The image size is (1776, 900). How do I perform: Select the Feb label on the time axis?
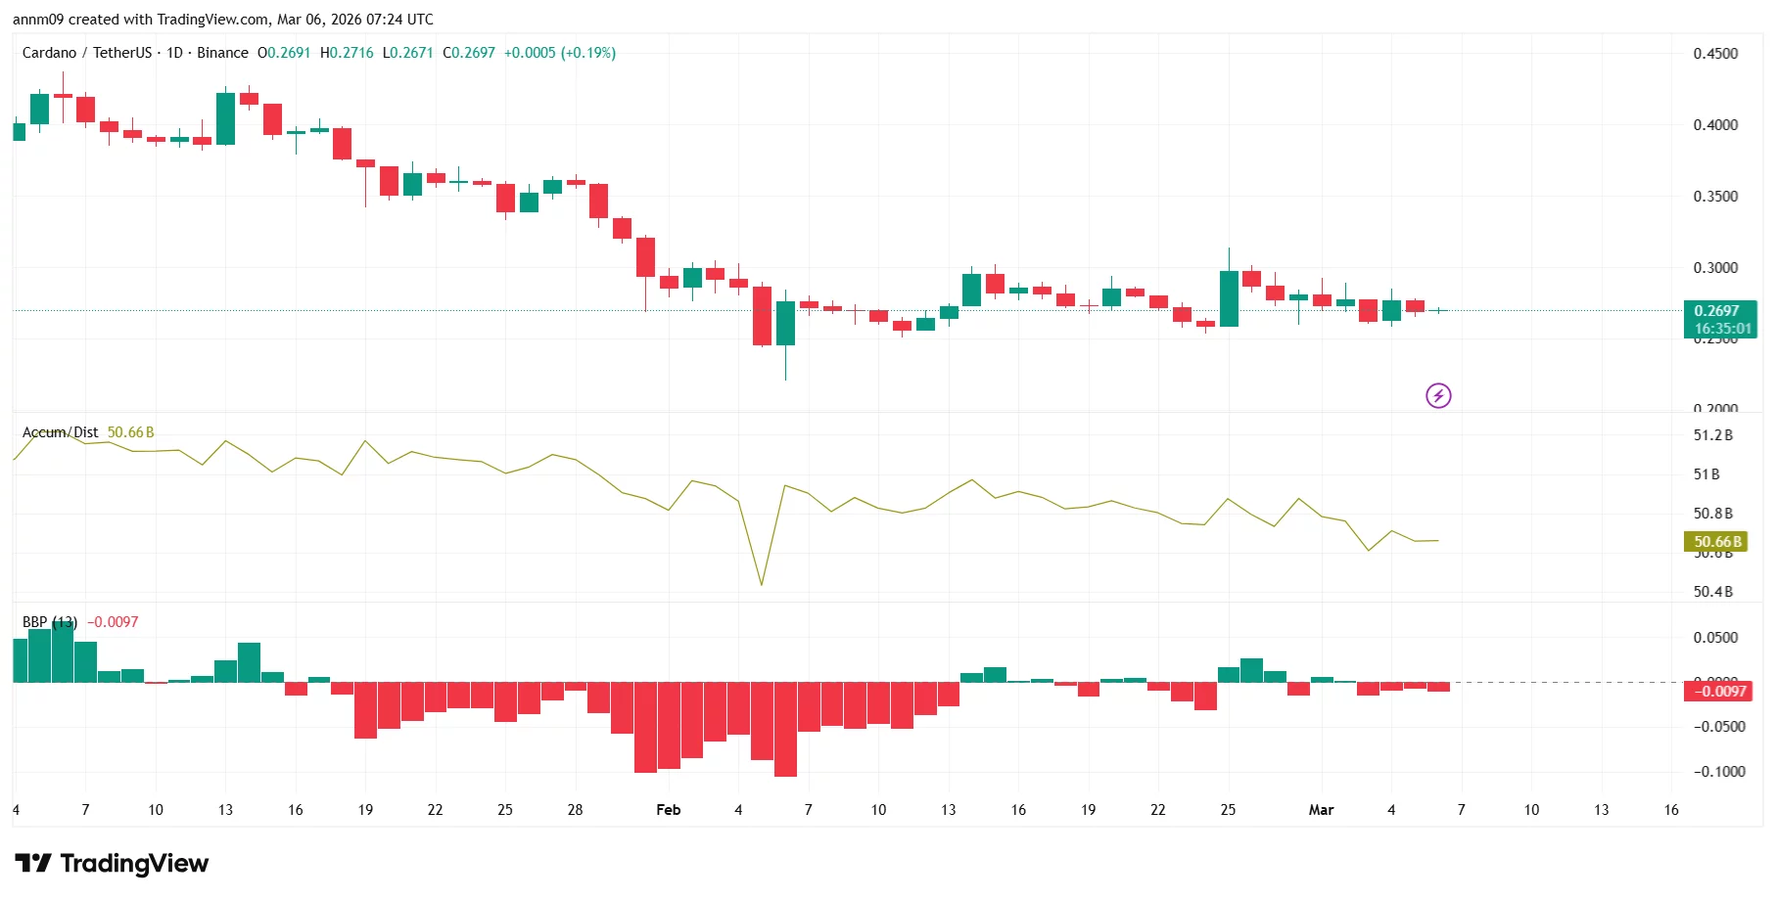pyautogui.click(x=669, y=810)
